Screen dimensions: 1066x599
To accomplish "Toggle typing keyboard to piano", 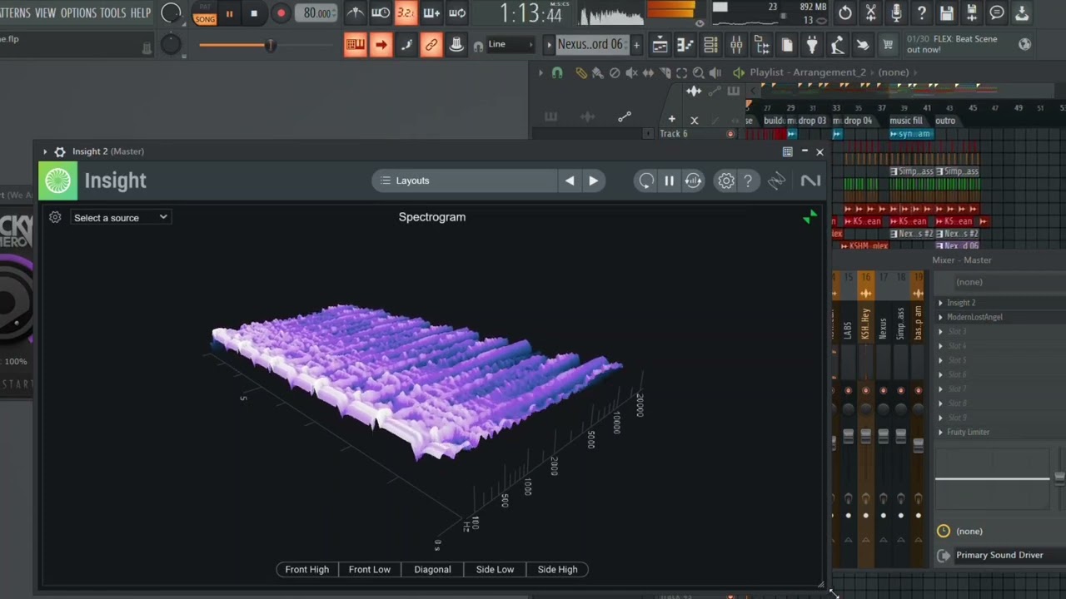I will tap(356, 45).
